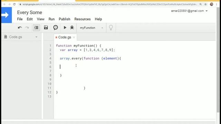Open the View menu
The height and width of the screenshot is (124, 221).
click(x=41, y=19)
